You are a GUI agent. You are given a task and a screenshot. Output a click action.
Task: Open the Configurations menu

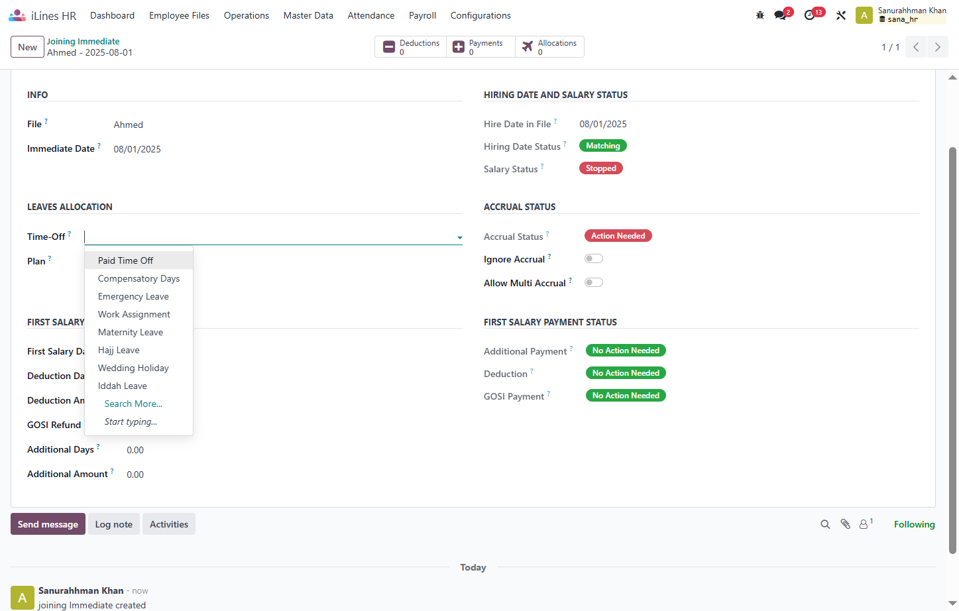pos(480,15)
